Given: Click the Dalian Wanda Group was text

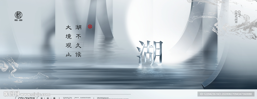Looking at the screenshot, I should [103, 98].
